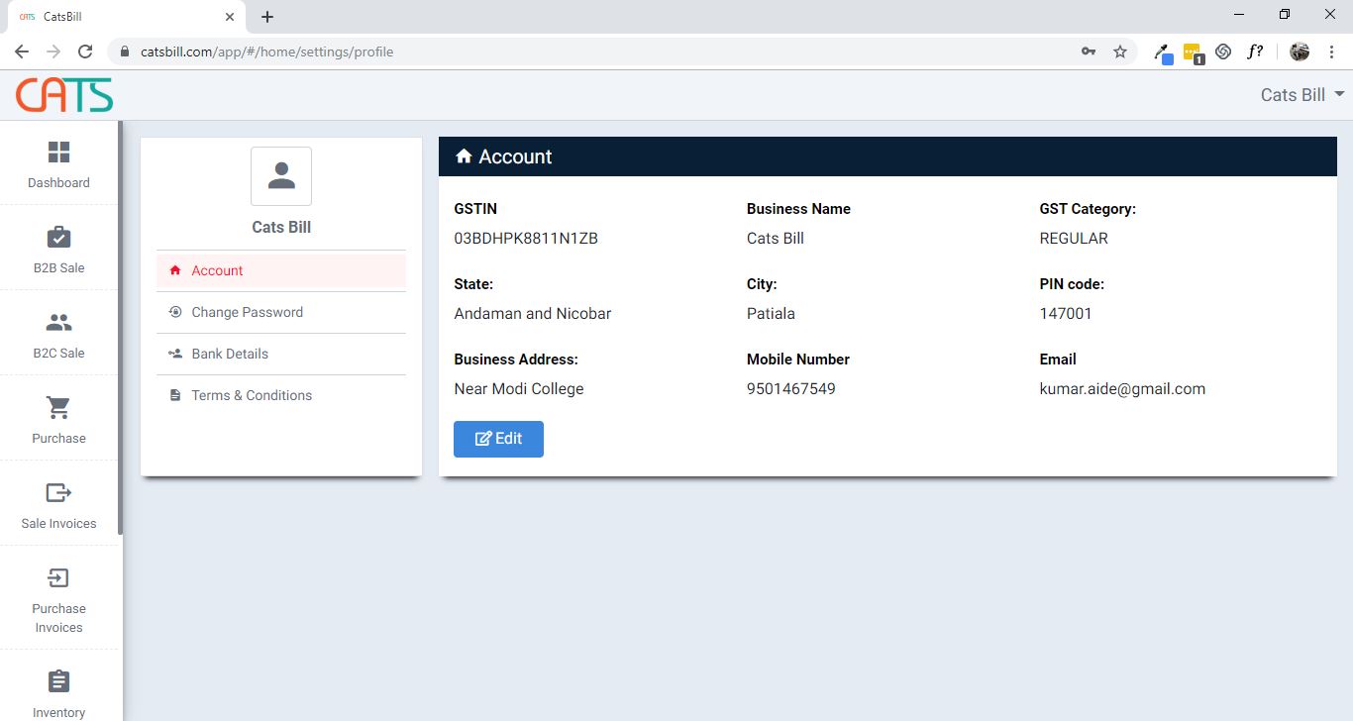Click mobile number 9501467549
The image size is (1353, 721).
[x=791, y=389]
